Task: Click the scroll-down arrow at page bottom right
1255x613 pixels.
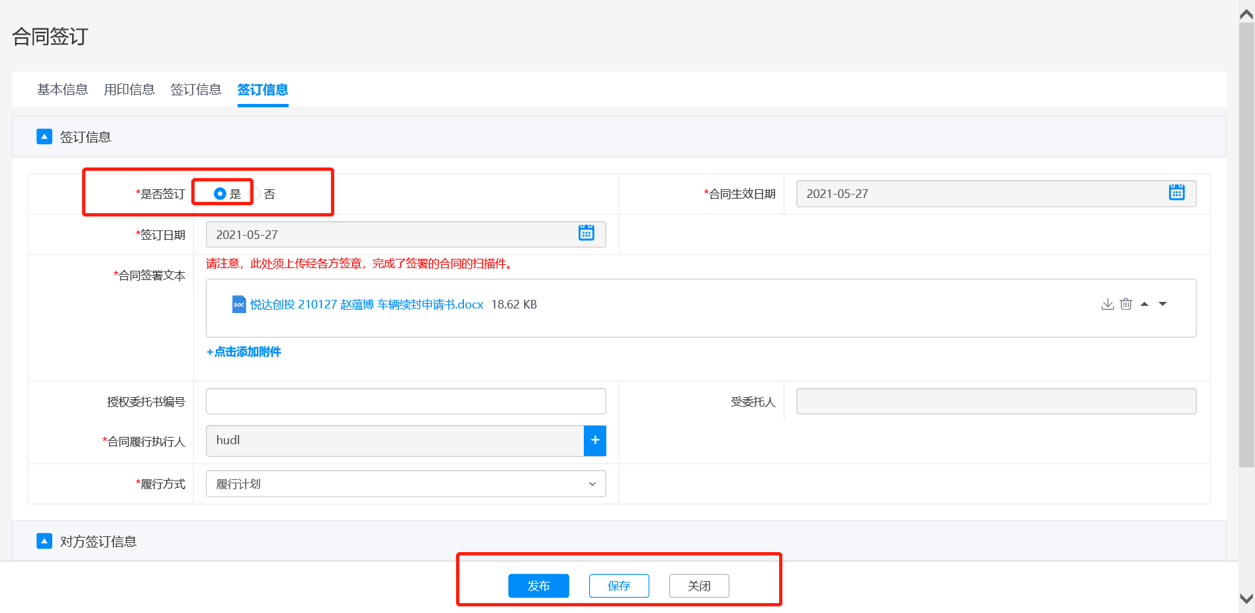Action: click(1246, 598)
